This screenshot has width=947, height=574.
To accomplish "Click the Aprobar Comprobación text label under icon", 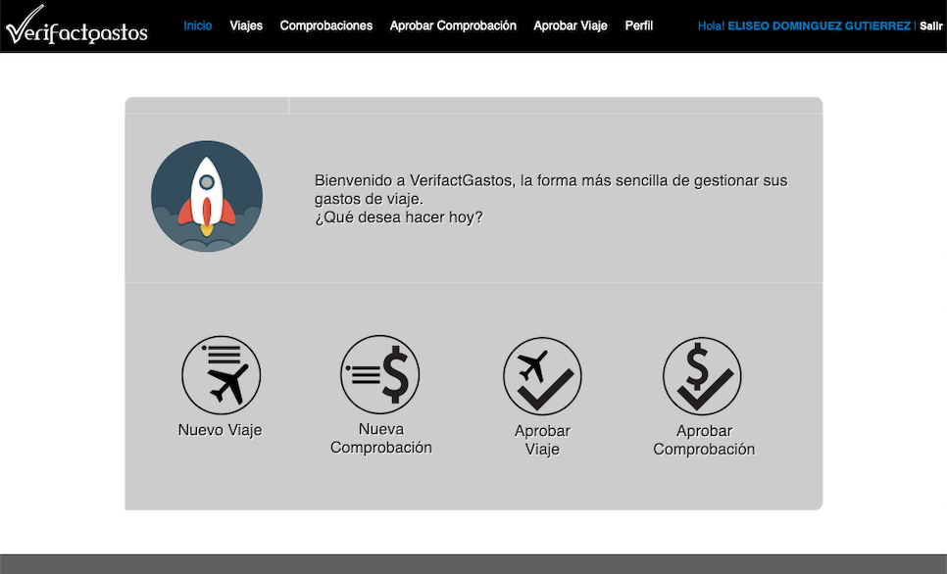I will click(704, 440).
